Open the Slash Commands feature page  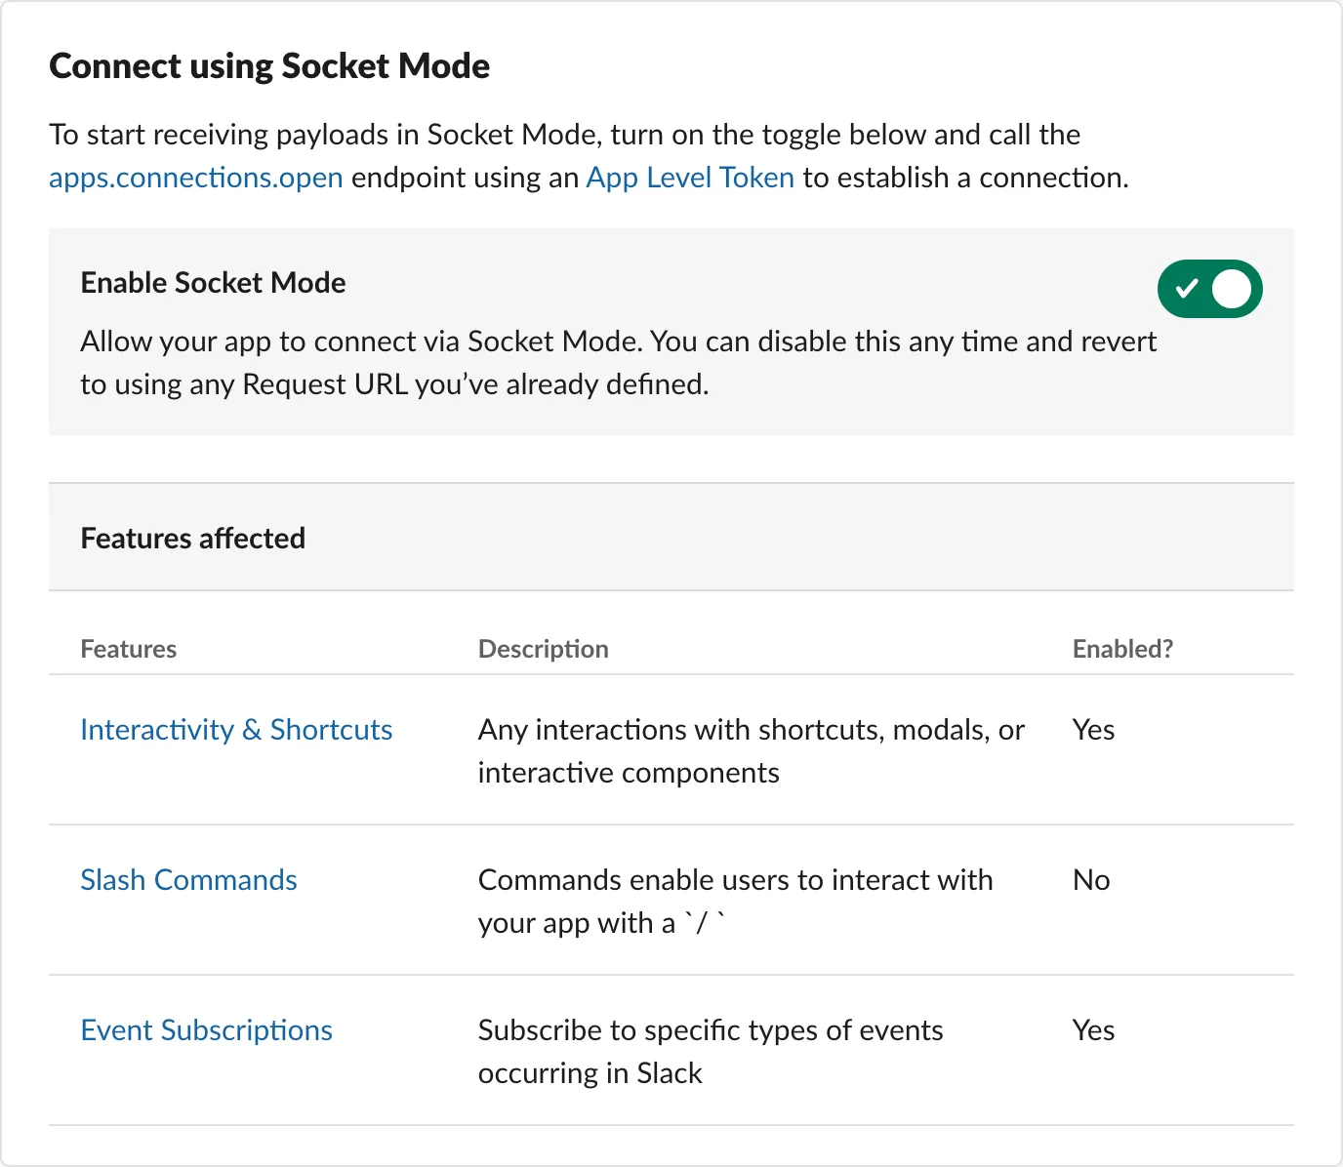click(188, 880)
